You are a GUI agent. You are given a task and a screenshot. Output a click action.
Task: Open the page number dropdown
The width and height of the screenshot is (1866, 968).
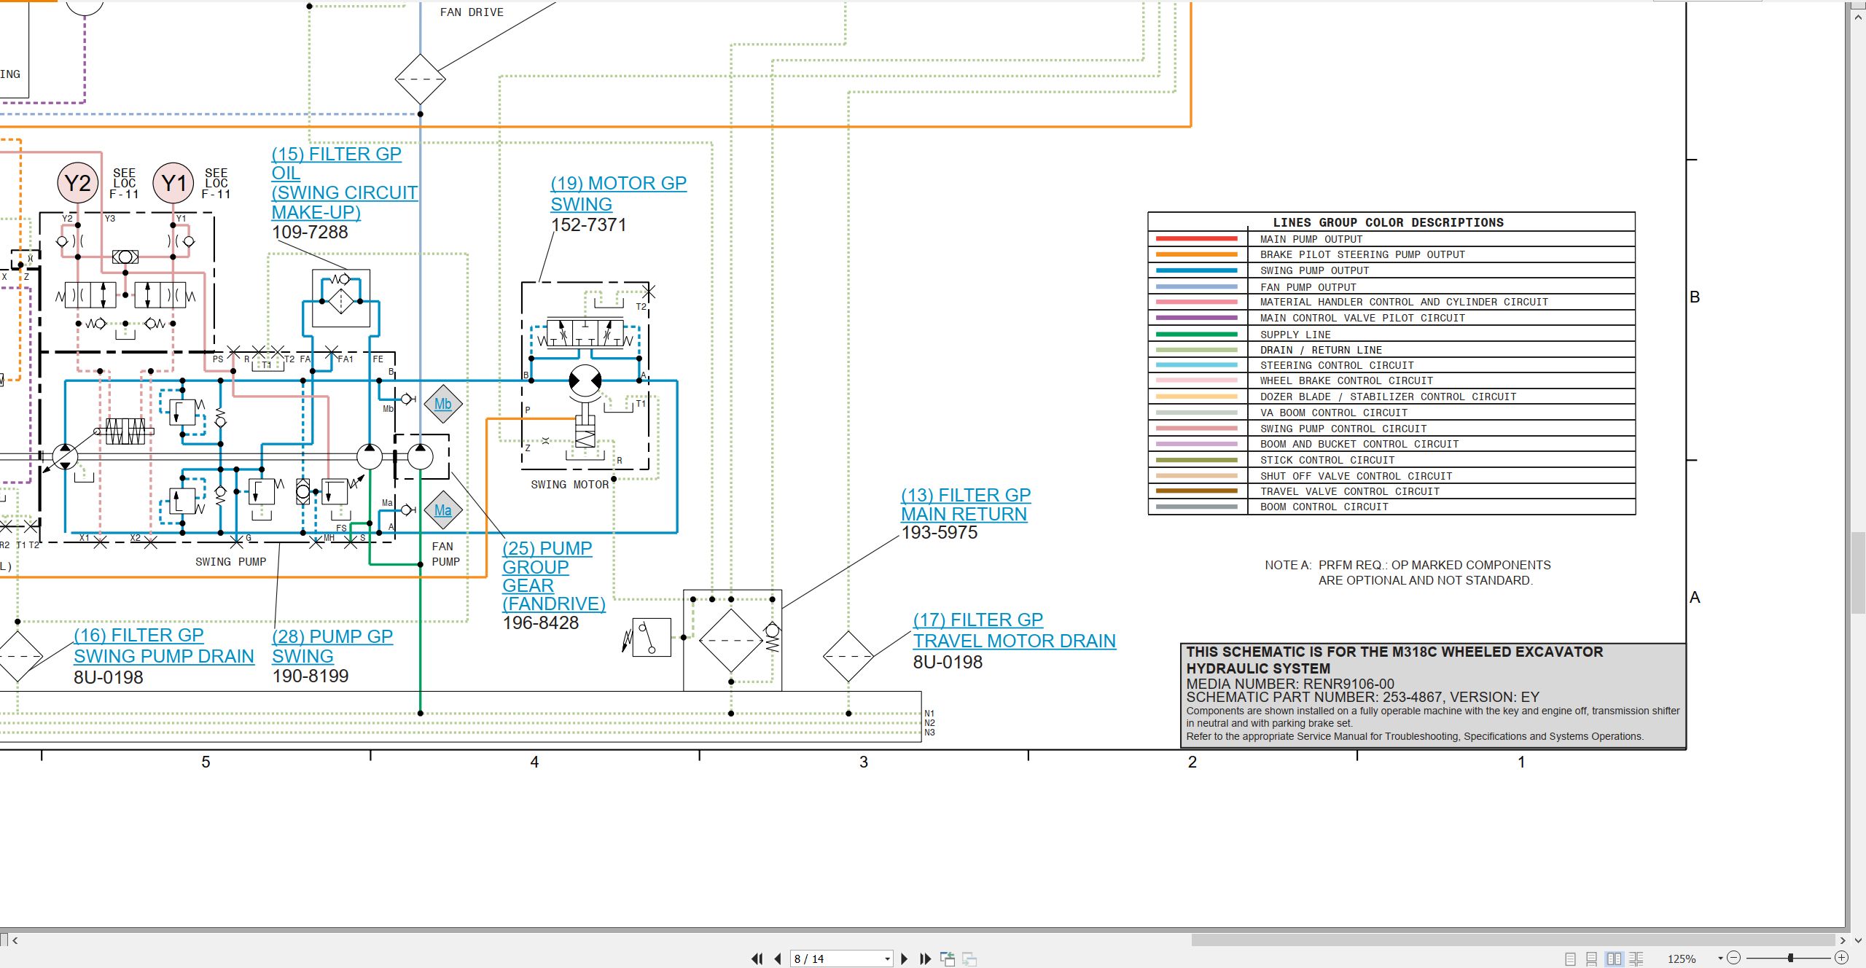pyautogui.click(x=887, y=959)
